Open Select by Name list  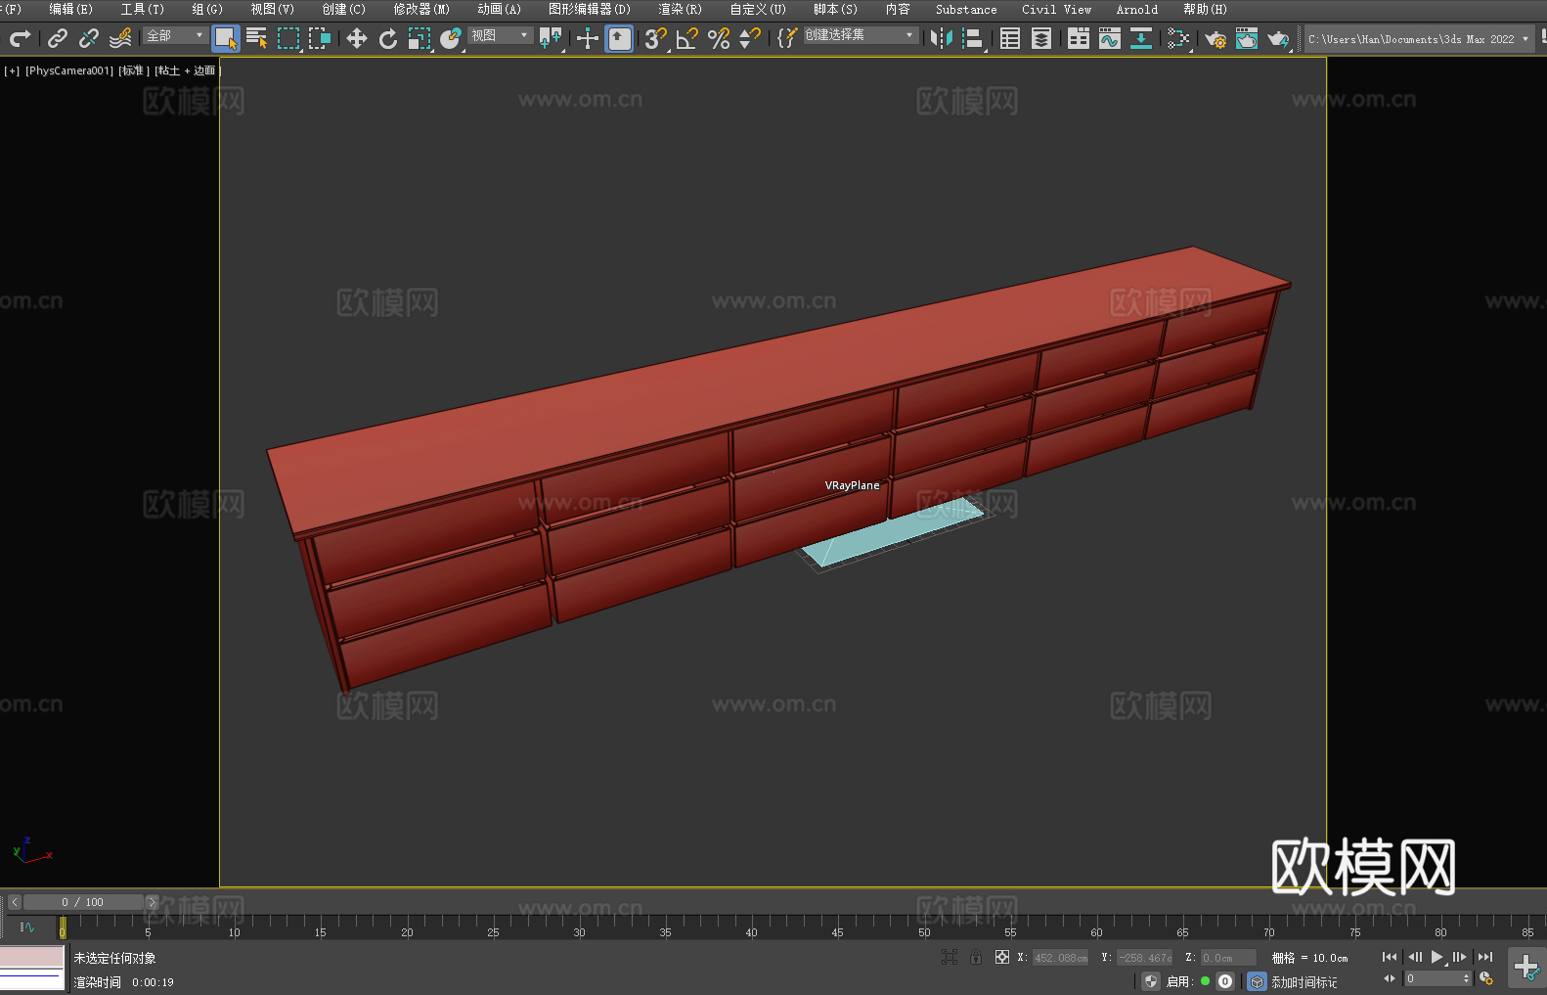[257, 38]
